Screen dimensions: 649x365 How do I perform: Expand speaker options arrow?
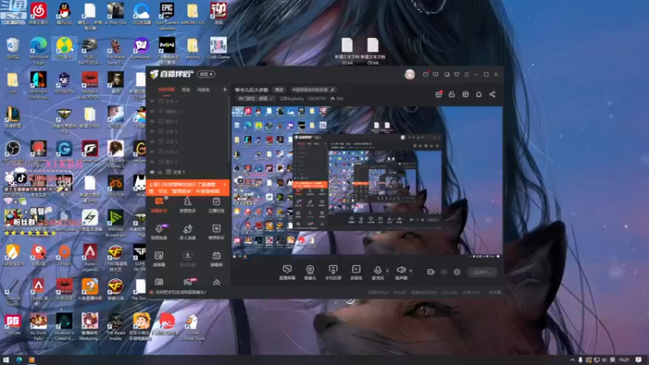tap(410, 271)
